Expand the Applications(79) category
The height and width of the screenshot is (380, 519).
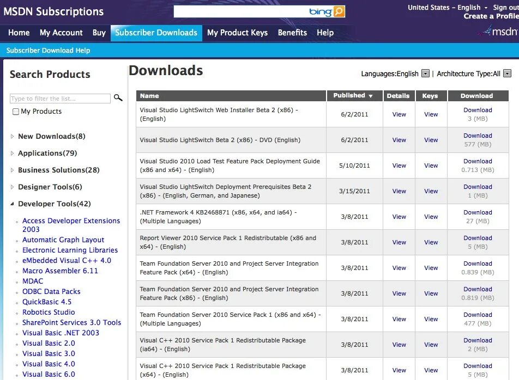point(12,153)
